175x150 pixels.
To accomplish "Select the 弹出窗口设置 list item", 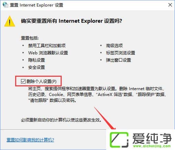I will 119,60.
